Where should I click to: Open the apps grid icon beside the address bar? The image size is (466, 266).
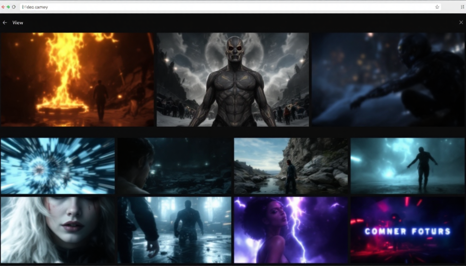(462, 7)
